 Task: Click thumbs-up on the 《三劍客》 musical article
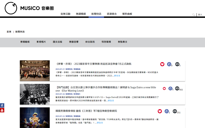[167, 111]
